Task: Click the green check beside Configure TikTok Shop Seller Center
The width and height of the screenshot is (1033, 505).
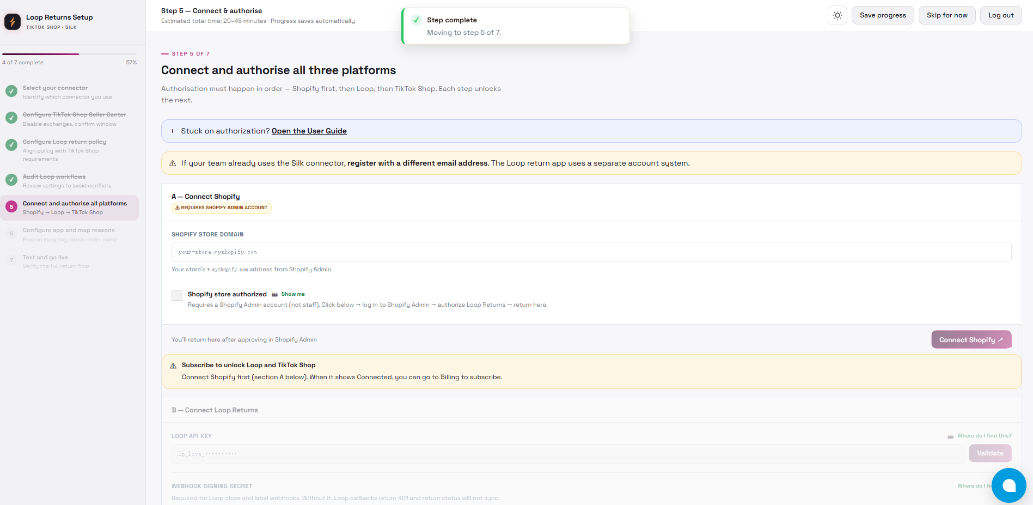Action: coord(11,118)
